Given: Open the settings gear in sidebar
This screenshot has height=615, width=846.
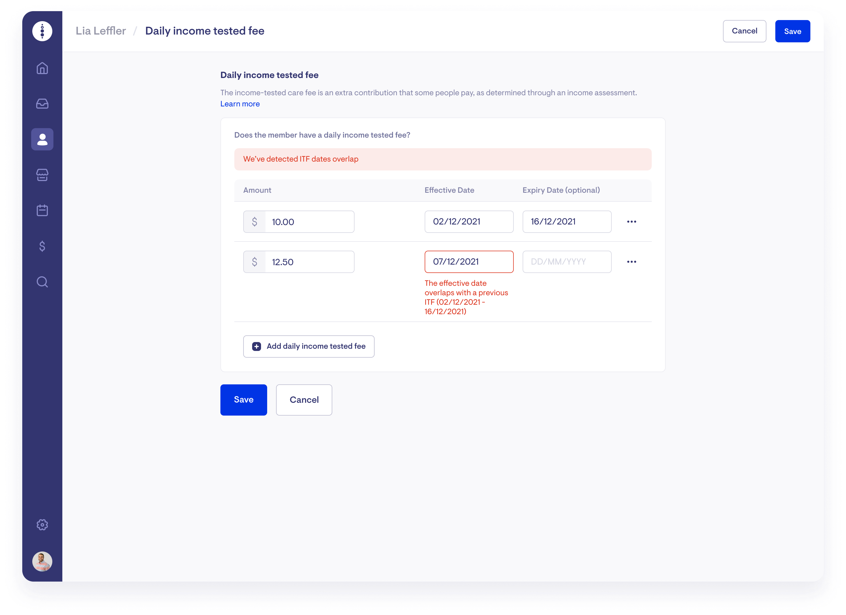Looking at the screenshot, I should click(x=42, y=525).
